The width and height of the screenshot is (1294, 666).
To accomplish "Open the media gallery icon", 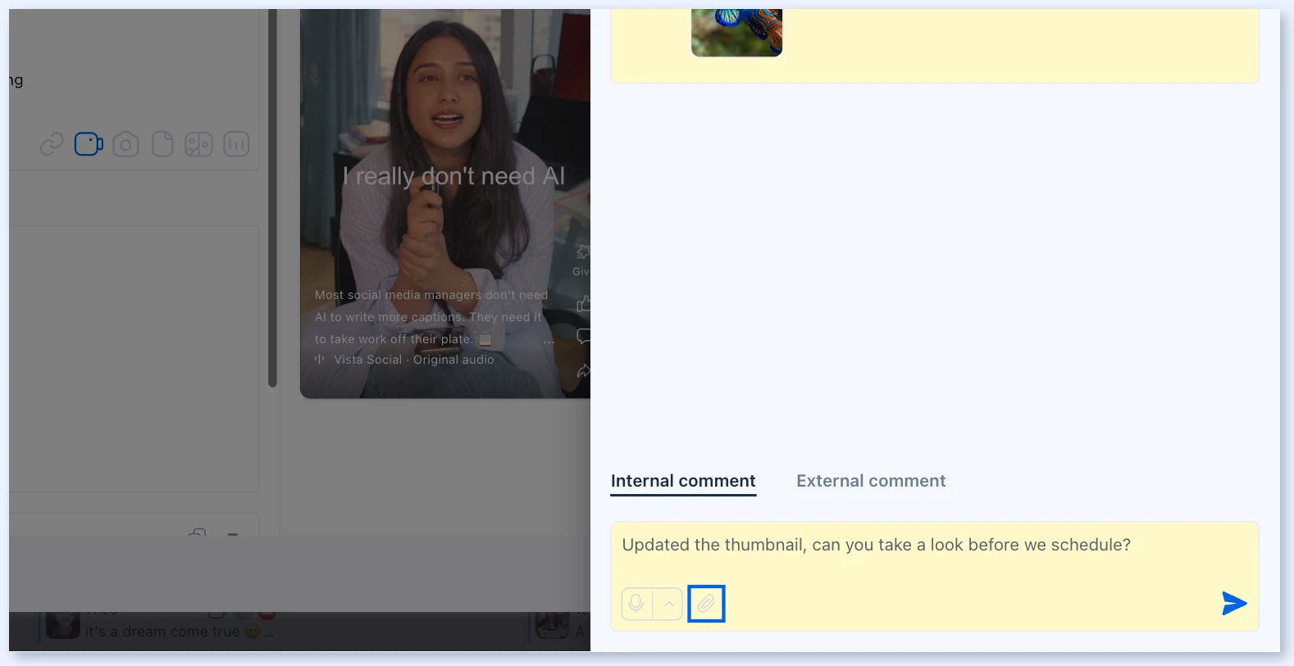I will pyautogui.click(x=198, y=144).
